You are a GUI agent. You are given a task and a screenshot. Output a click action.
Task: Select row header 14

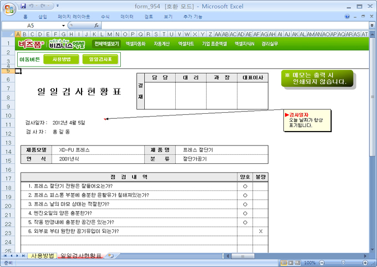point(8,152)
